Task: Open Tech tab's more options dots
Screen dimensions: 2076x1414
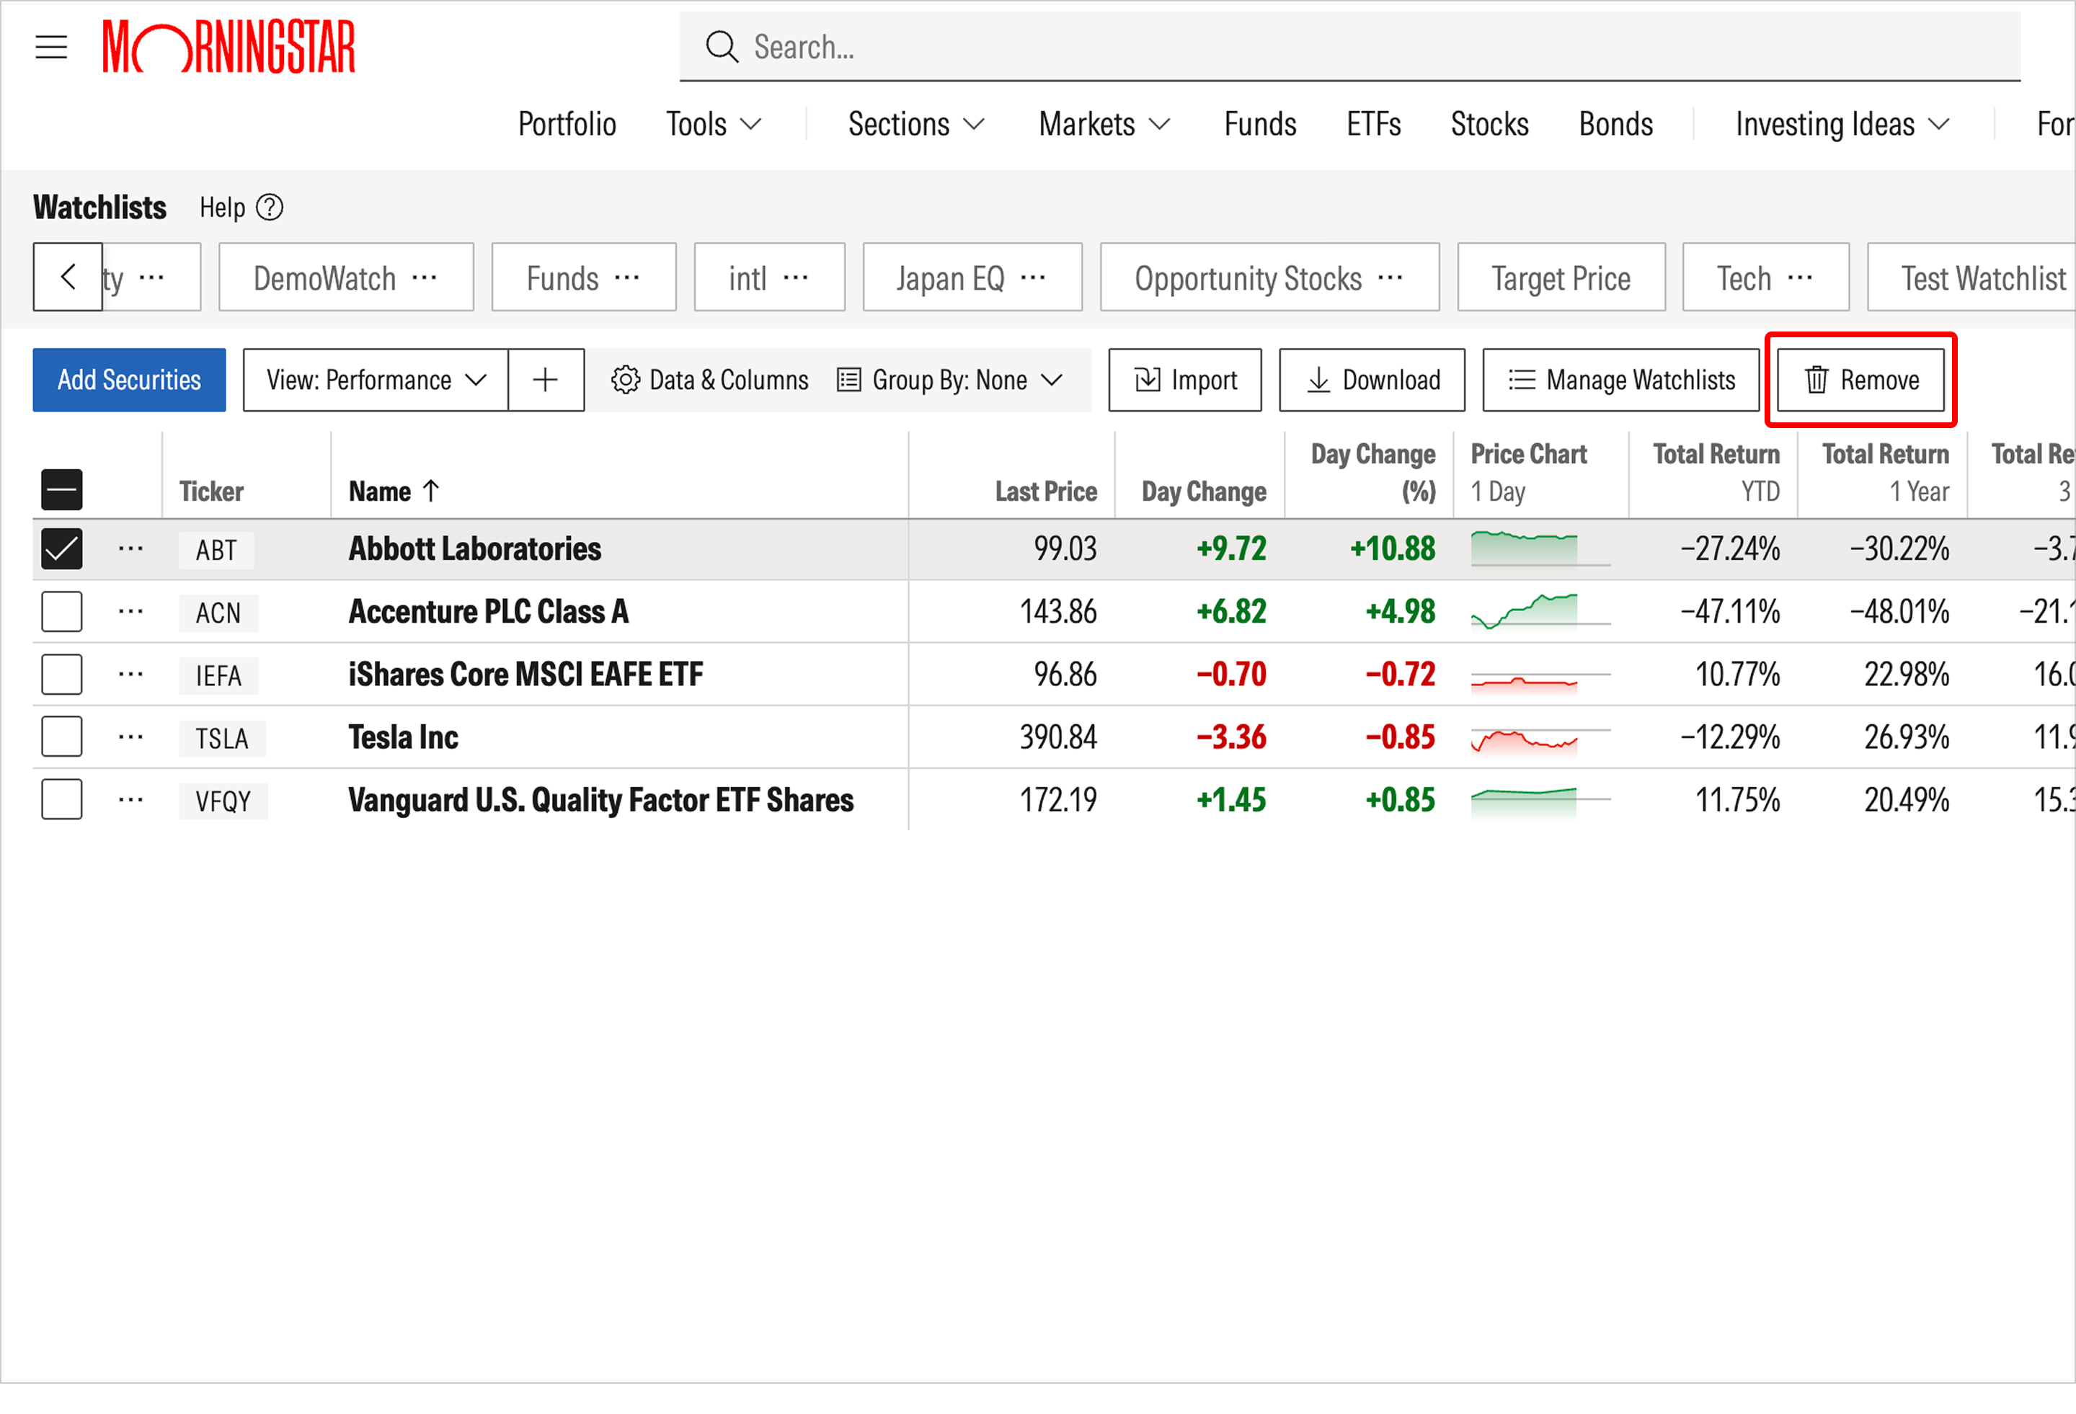Action: pyautogui.click(x=1800, y=277)
